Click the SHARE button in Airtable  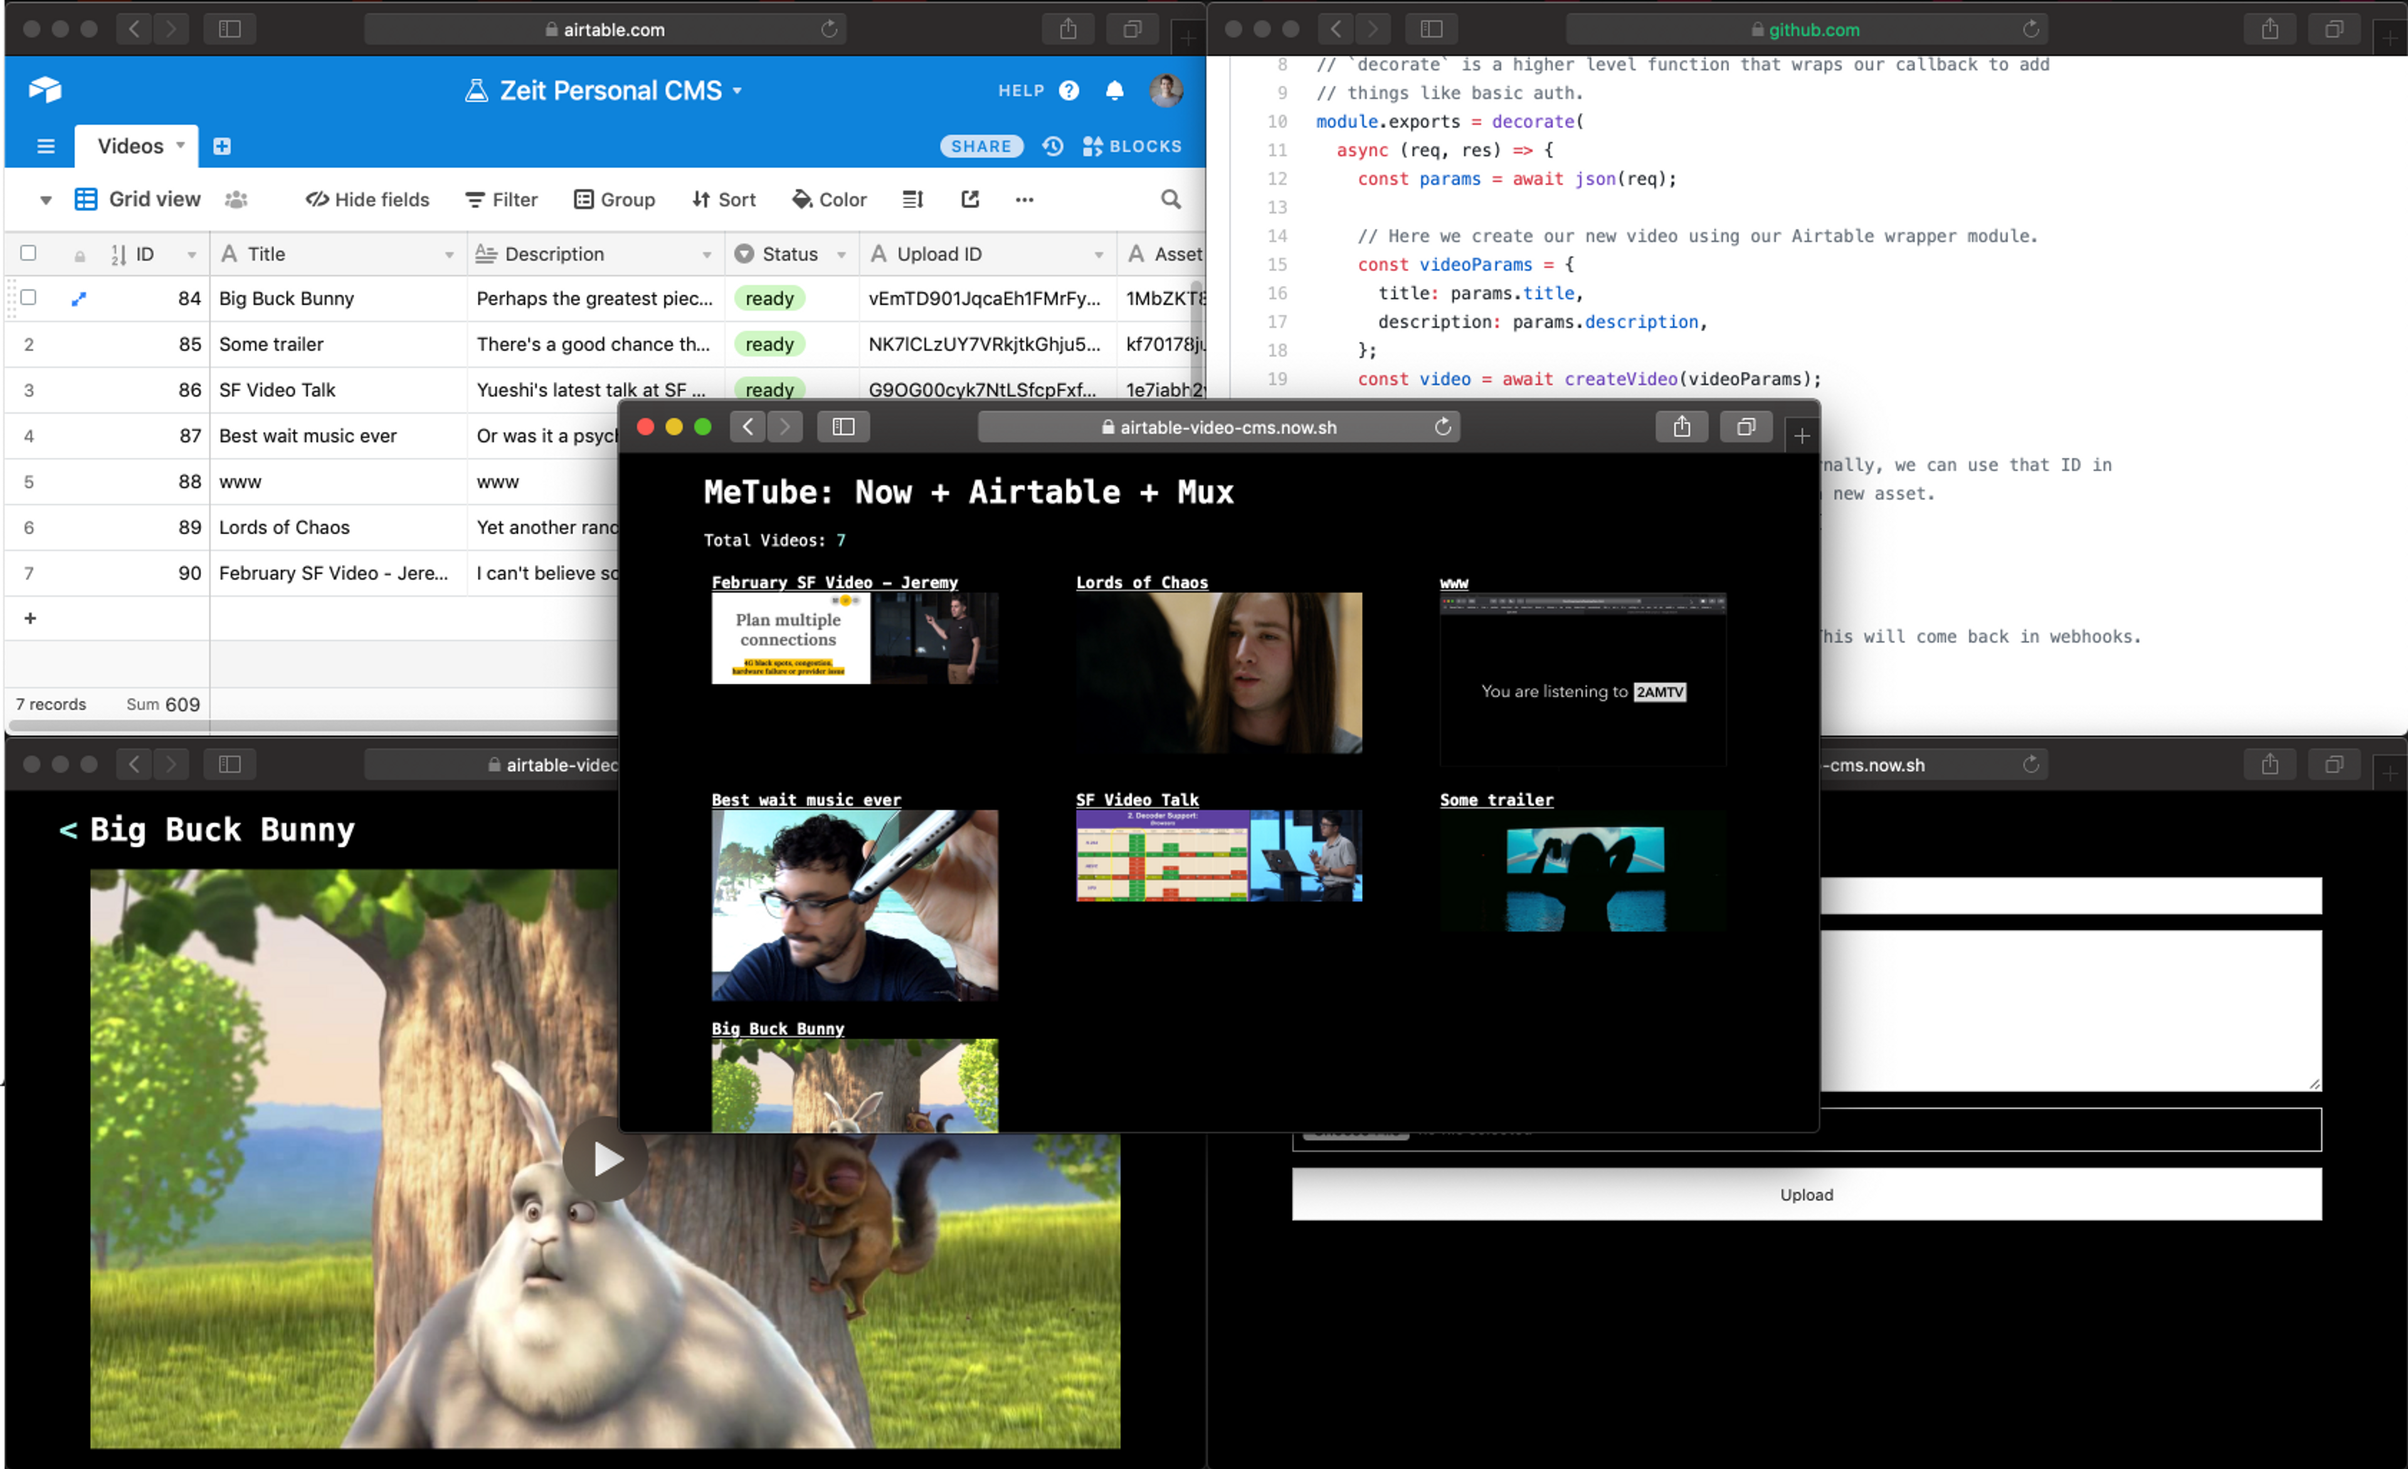(x=980, y=147)
